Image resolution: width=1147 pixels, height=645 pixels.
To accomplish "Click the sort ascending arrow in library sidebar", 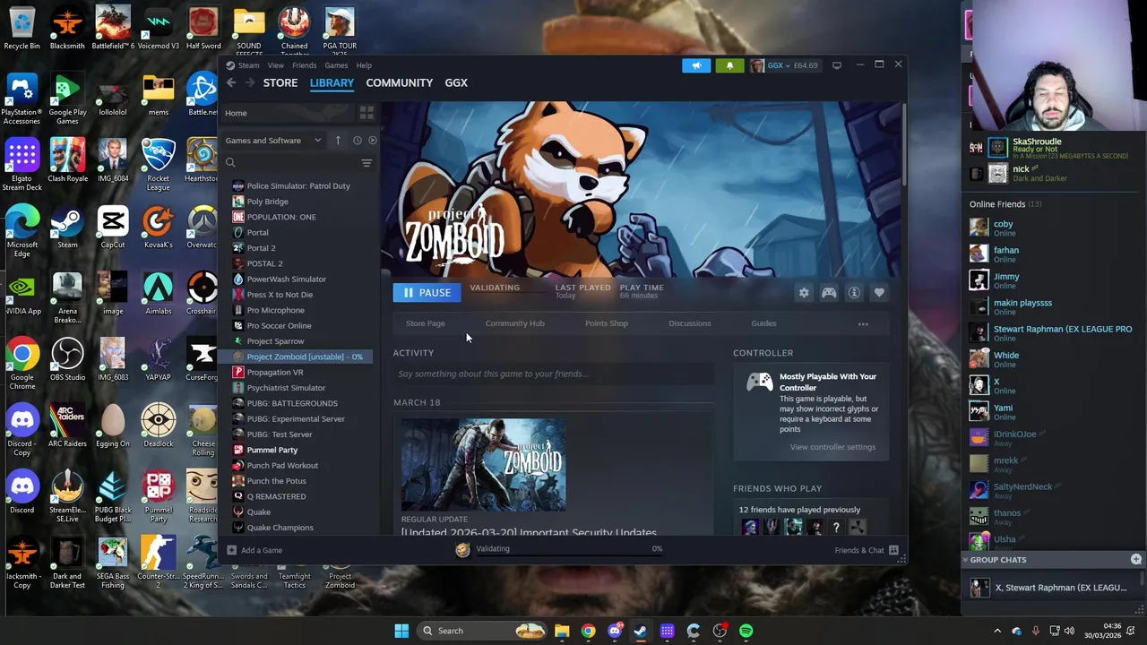I will [338, 141].
